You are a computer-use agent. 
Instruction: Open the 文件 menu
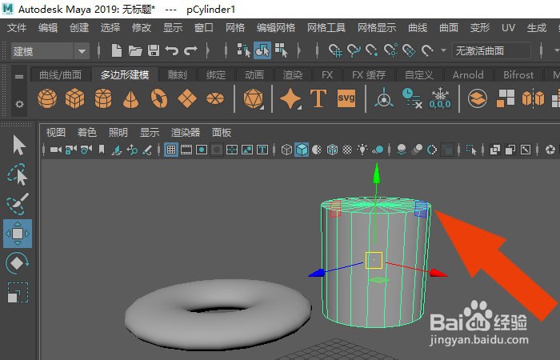pyautogui.click(x=17, y=27)
